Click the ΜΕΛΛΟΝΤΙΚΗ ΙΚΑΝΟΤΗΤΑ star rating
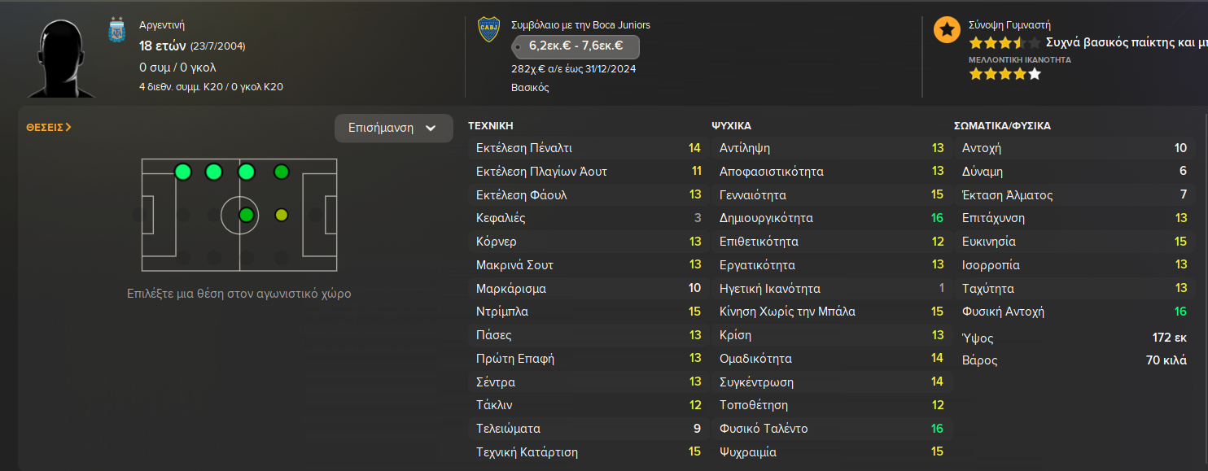1208x471 pixels. 1004,74
